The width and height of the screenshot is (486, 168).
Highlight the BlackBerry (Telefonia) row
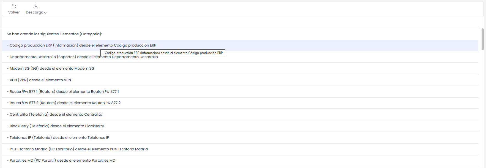[57, 126]
